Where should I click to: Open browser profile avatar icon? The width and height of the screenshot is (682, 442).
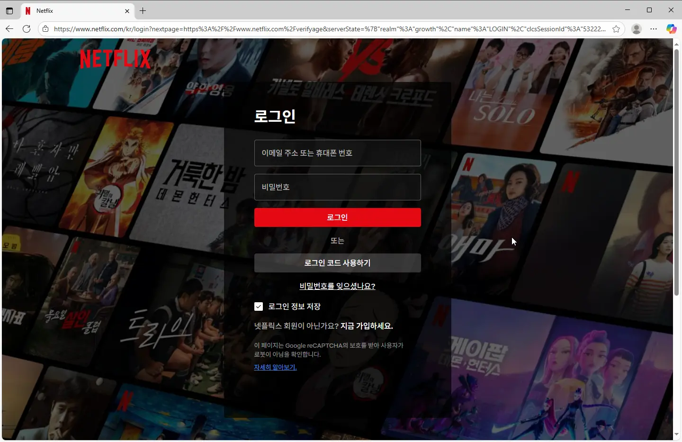(637, 29)
